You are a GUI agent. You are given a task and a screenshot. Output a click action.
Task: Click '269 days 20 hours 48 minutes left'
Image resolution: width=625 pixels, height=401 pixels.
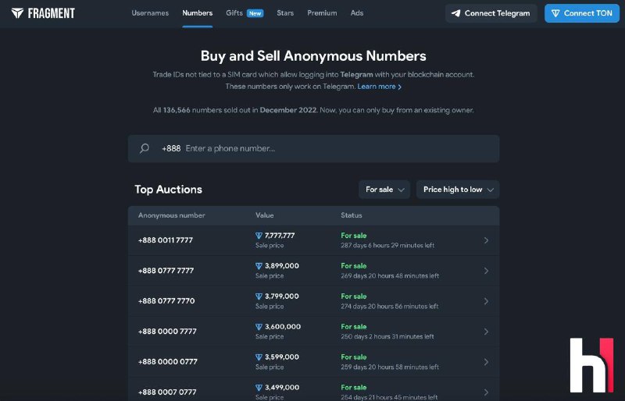[390, 276]
